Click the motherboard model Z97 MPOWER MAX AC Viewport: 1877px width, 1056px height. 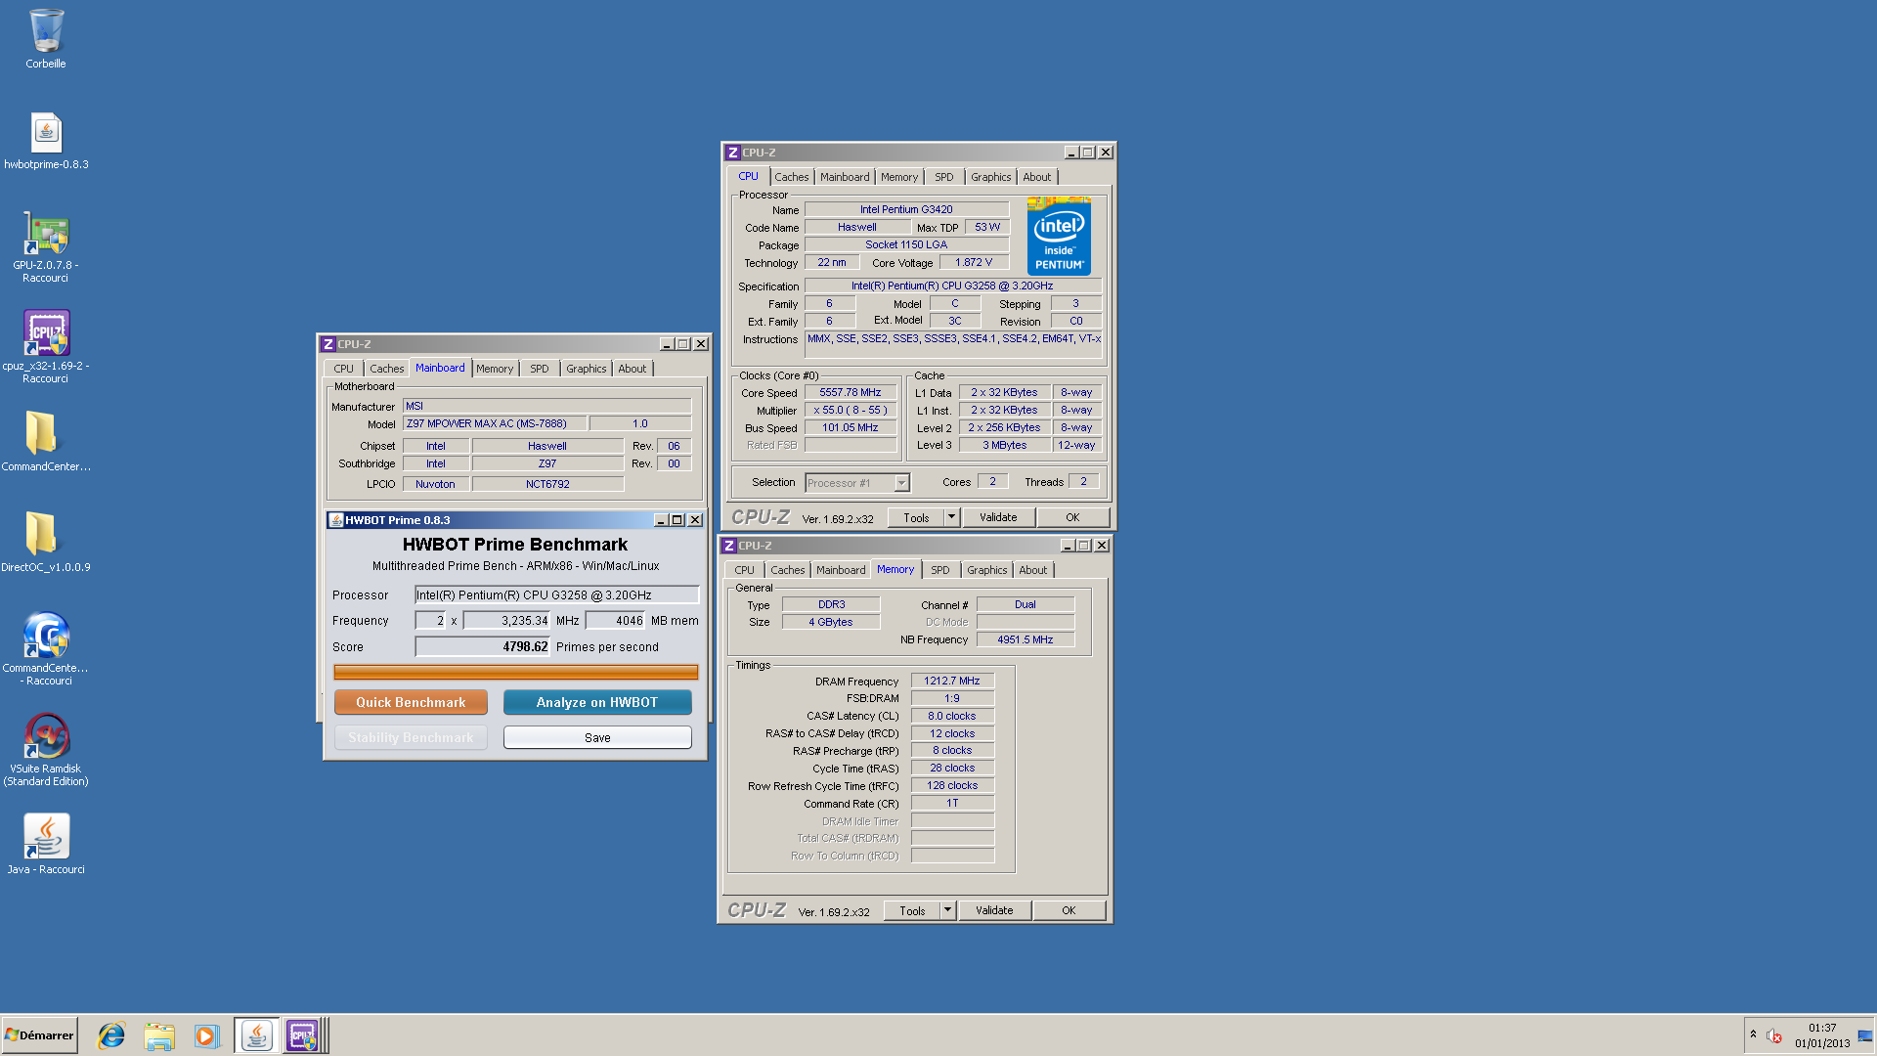click(x=495, y=423)
